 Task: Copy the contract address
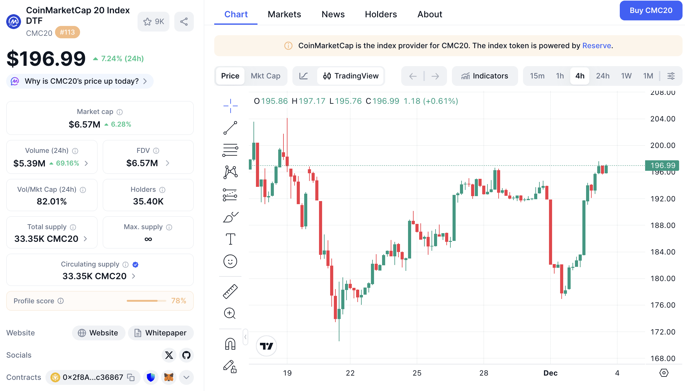coord(131,377)
